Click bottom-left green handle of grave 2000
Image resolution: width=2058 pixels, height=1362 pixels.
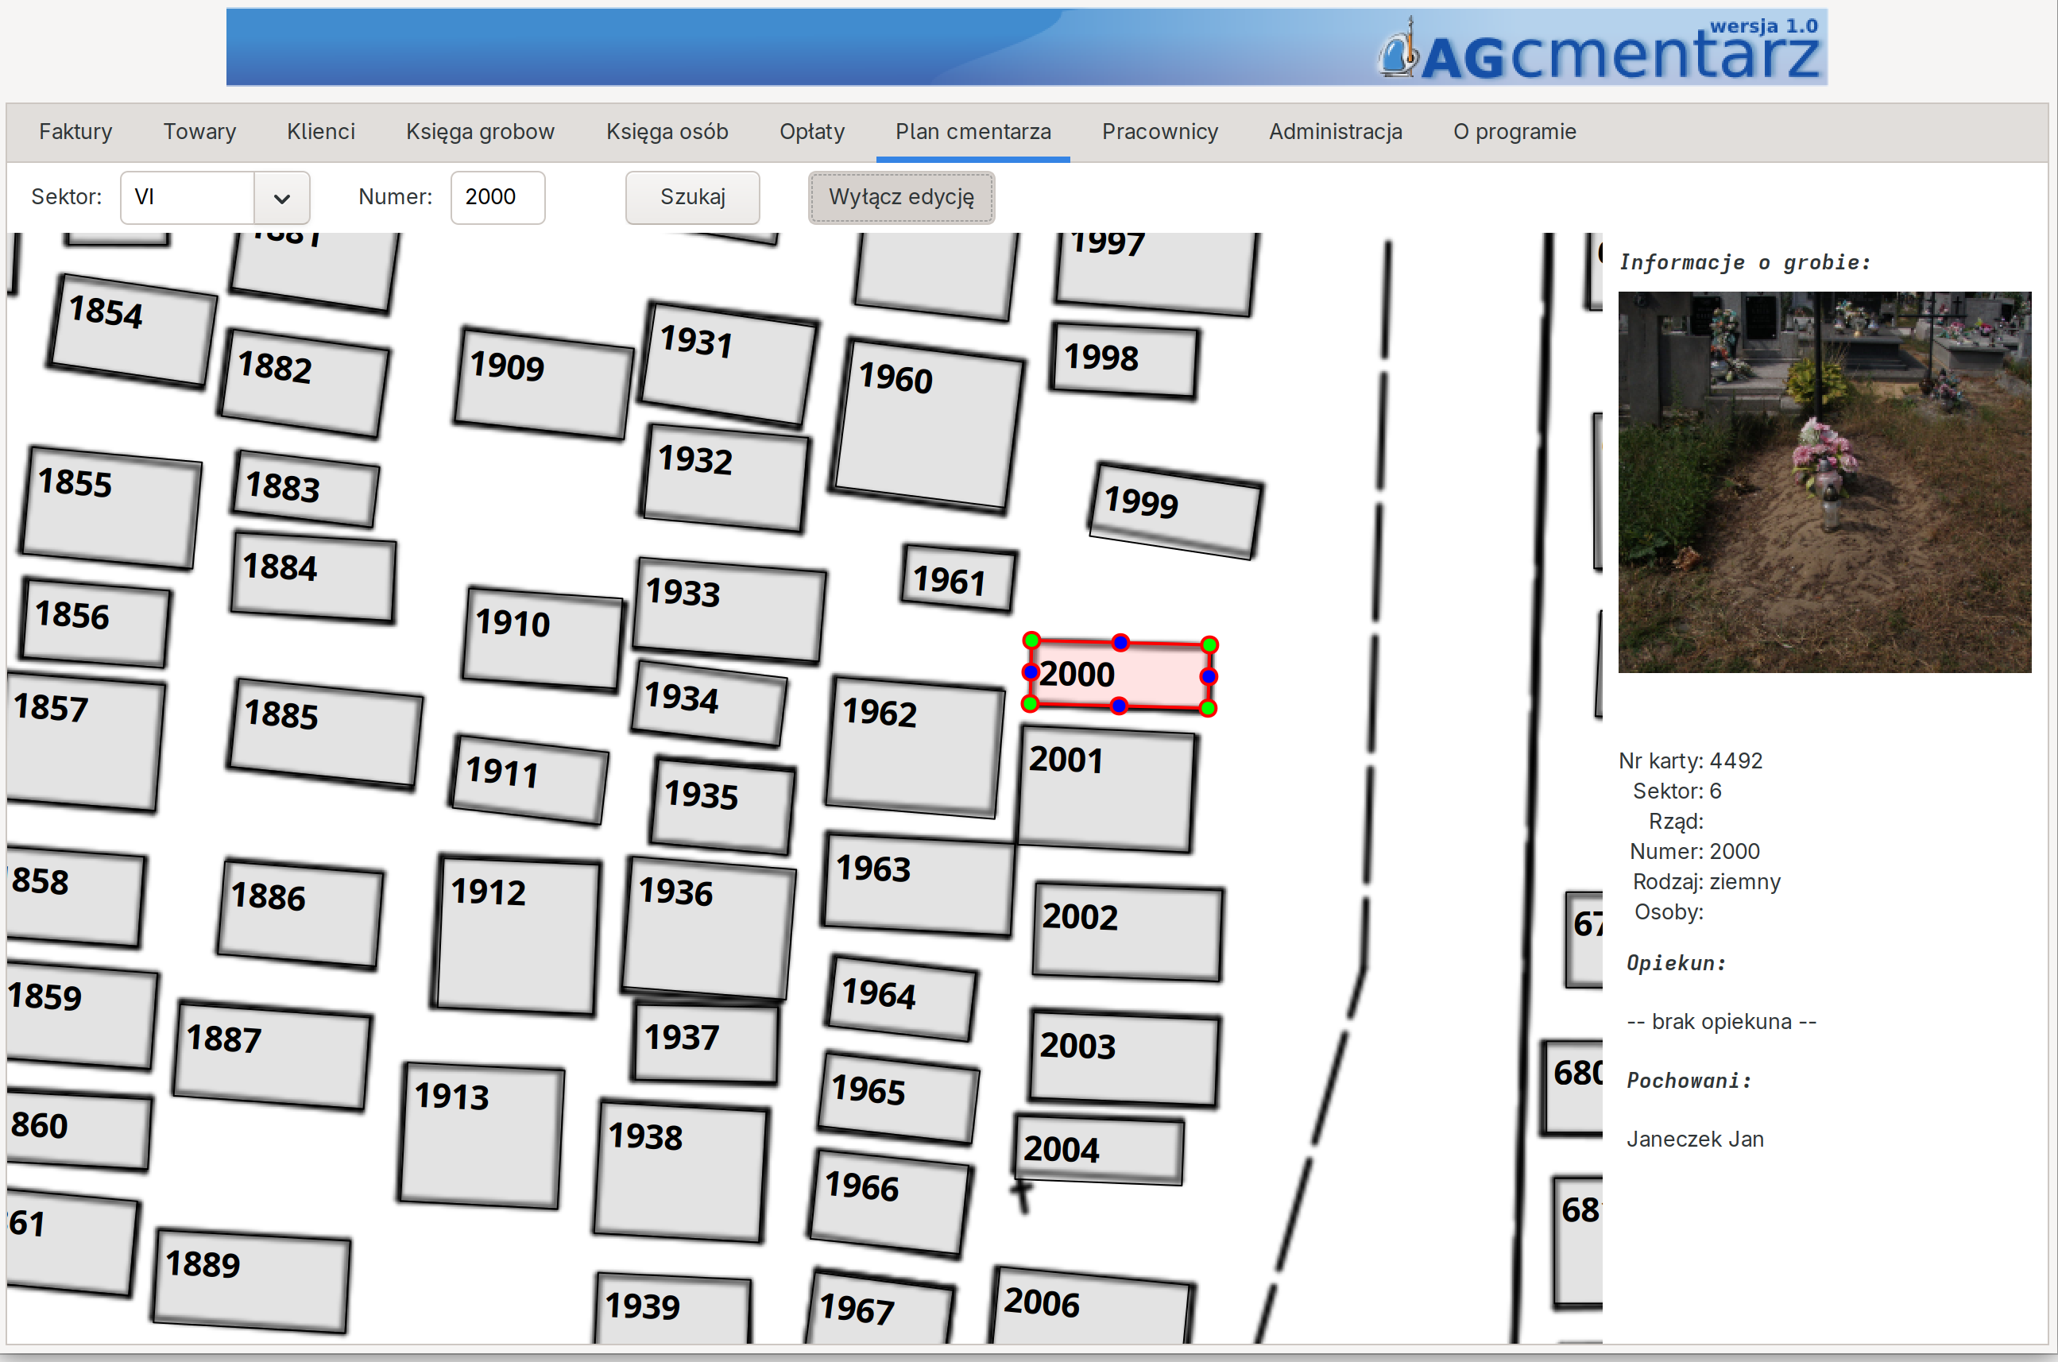coord(1030,703)
